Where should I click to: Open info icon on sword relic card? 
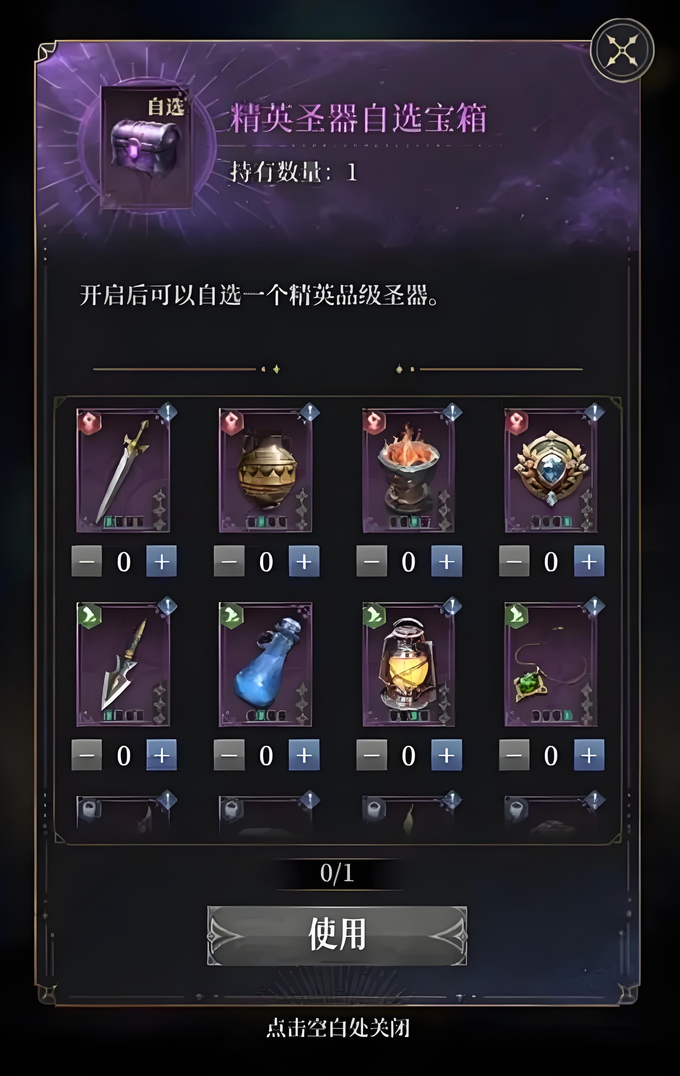pyautogui.click(x=168, y=412)
